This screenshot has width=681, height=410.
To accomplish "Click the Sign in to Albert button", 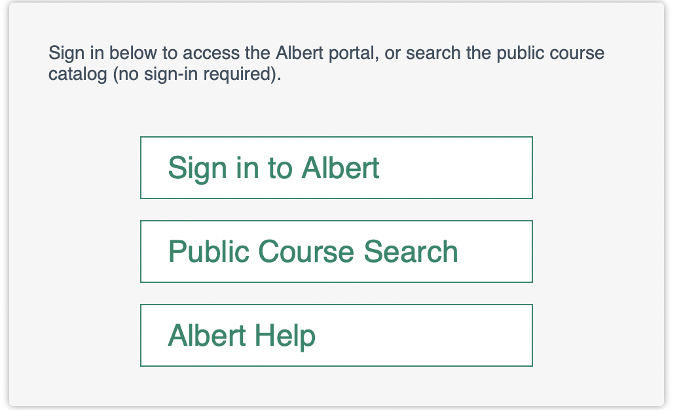I will point(336,168).
